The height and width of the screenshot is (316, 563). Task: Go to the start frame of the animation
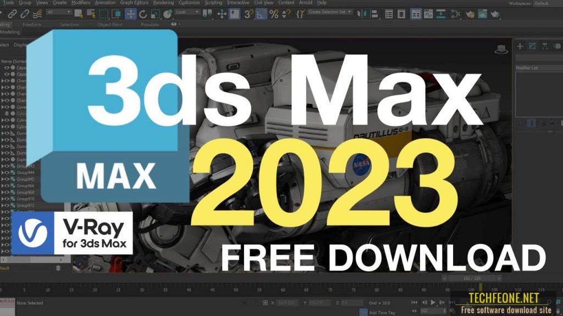tap(415, 303)
